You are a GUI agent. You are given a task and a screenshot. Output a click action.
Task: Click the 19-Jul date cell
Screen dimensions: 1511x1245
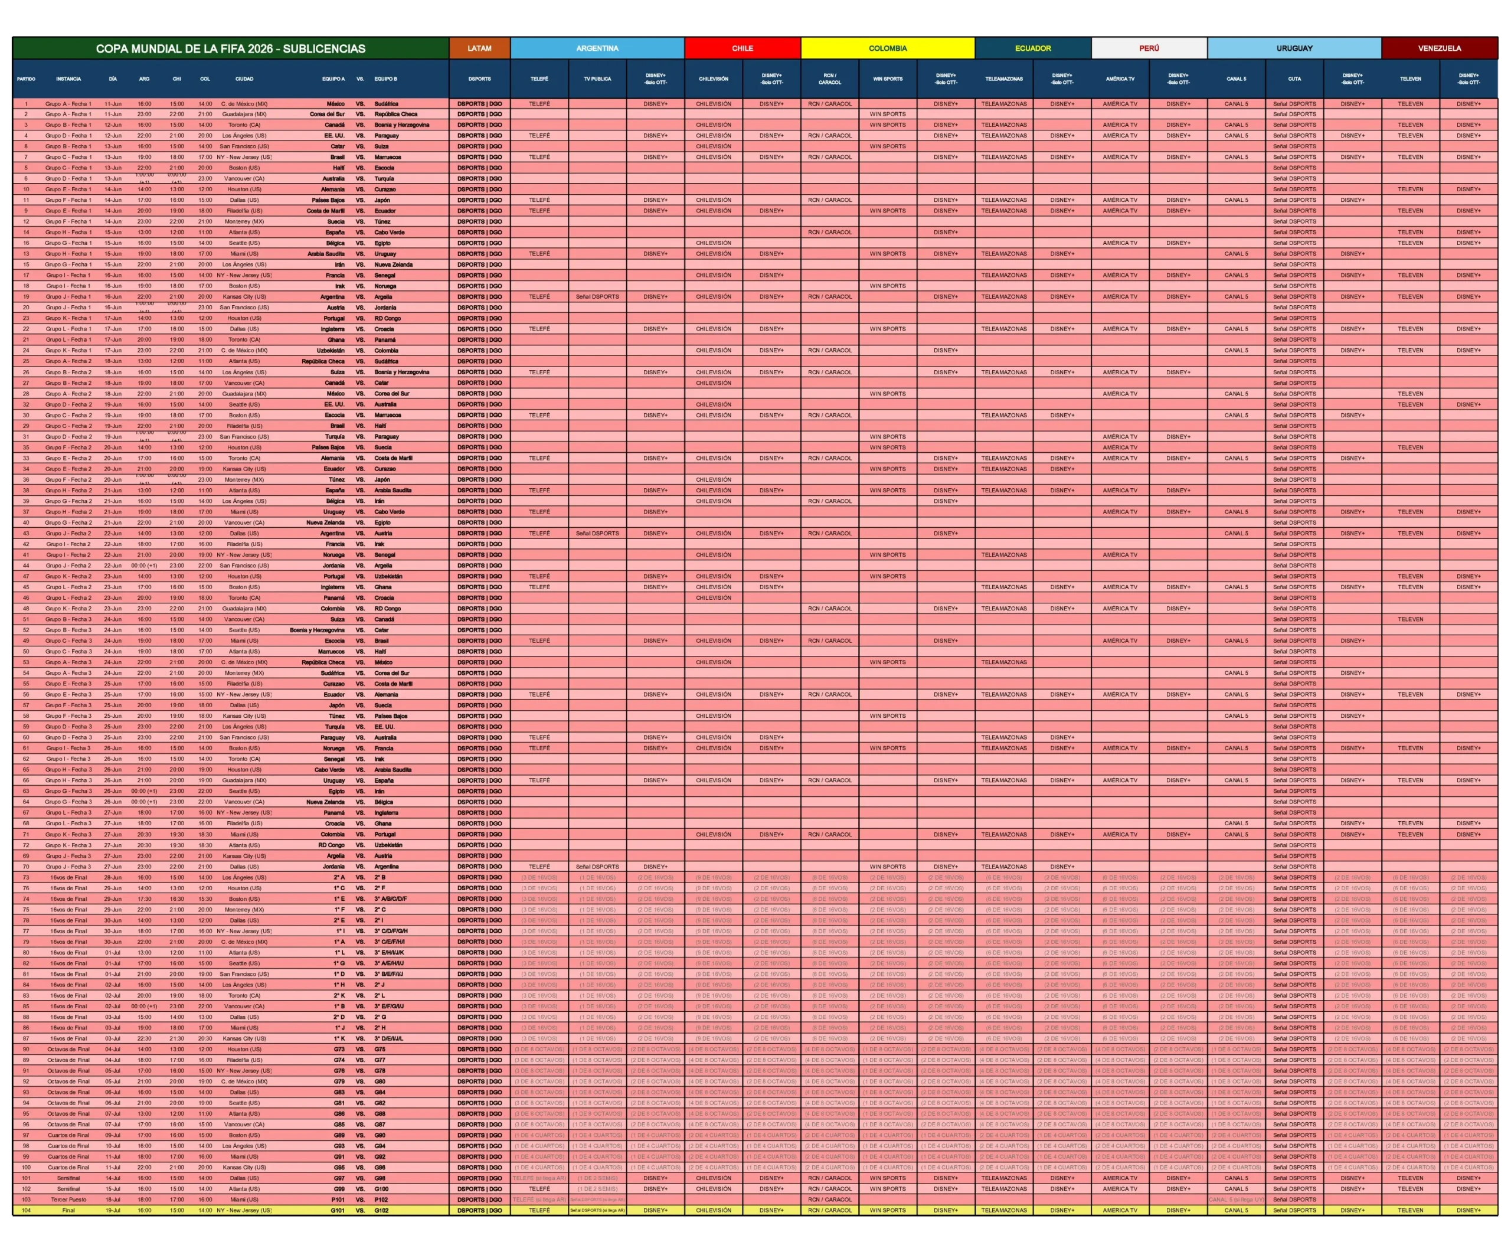point(113,1210)
